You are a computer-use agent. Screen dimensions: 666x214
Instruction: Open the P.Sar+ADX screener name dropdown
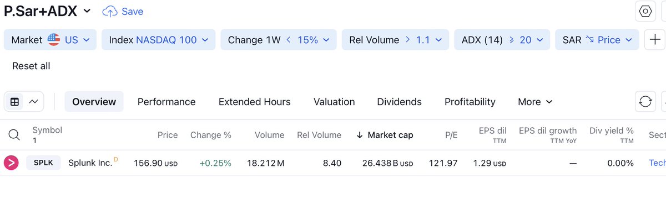click(48, 11)
